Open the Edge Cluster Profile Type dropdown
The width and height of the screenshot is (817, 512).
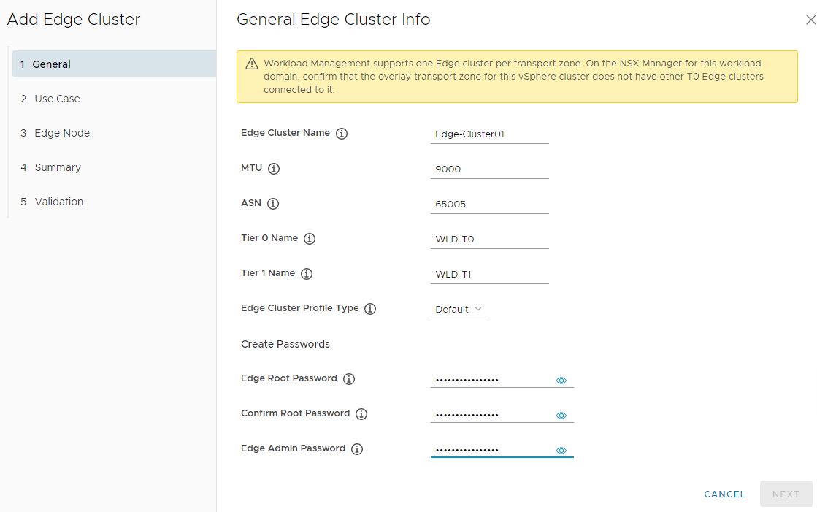point(459,310)
